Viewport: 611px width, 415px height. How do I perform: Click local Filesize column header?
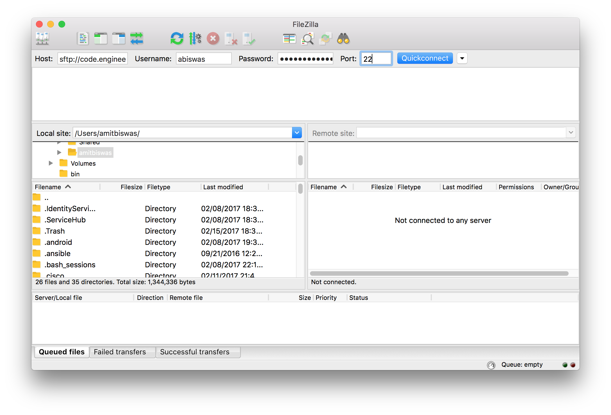point(123,187)
